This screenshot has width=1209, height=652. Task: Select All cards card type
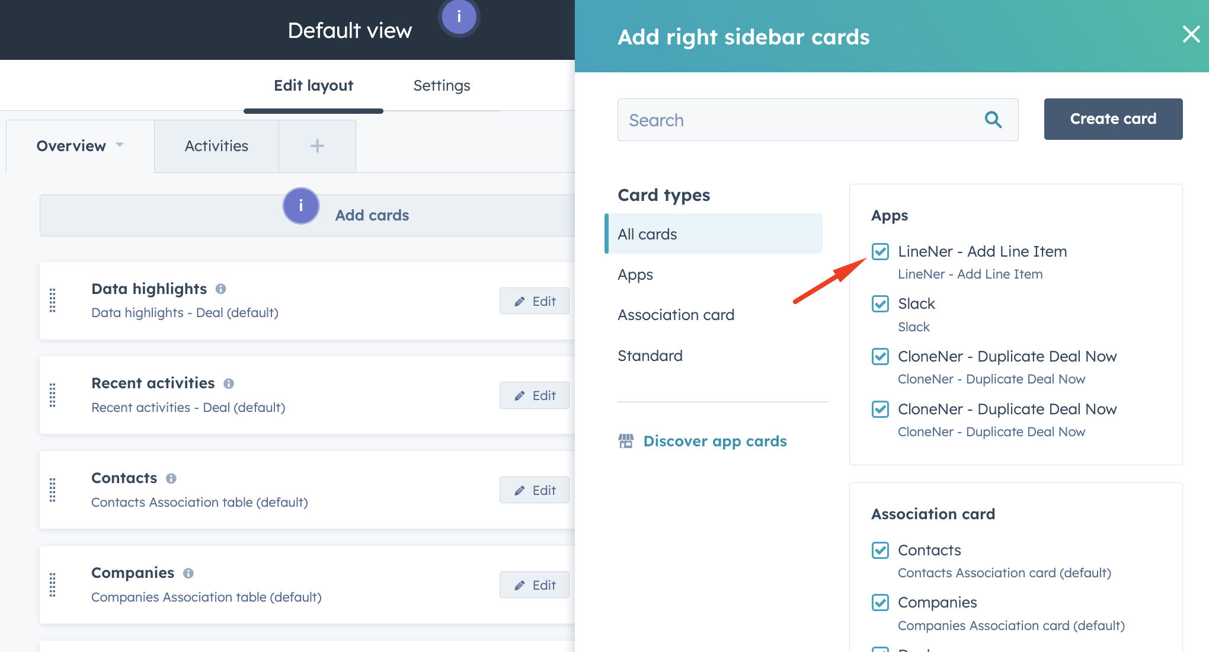(x=714, y=234)
